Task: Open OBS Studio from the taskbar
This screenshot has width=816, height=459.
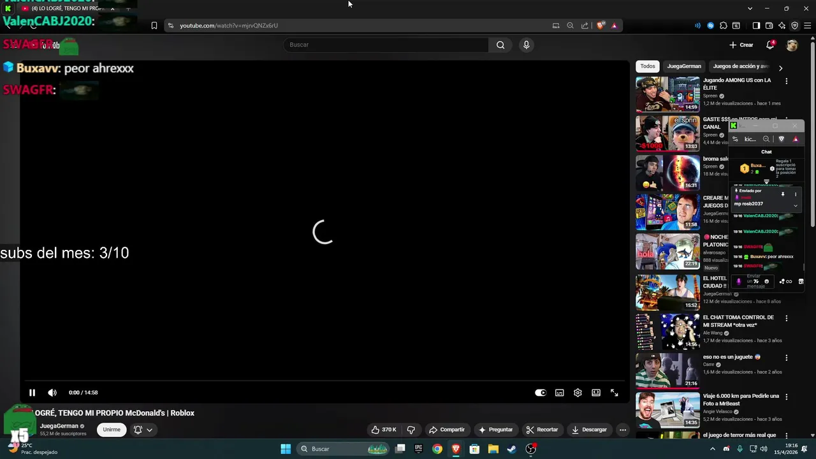Action: pos(530,449)
